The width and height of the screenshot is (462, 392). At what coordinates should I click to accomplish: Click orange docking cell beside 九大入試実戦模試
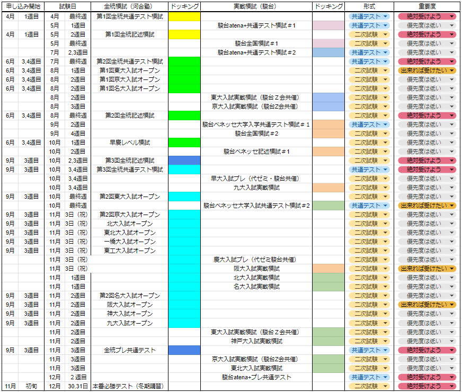coord(328,188)
